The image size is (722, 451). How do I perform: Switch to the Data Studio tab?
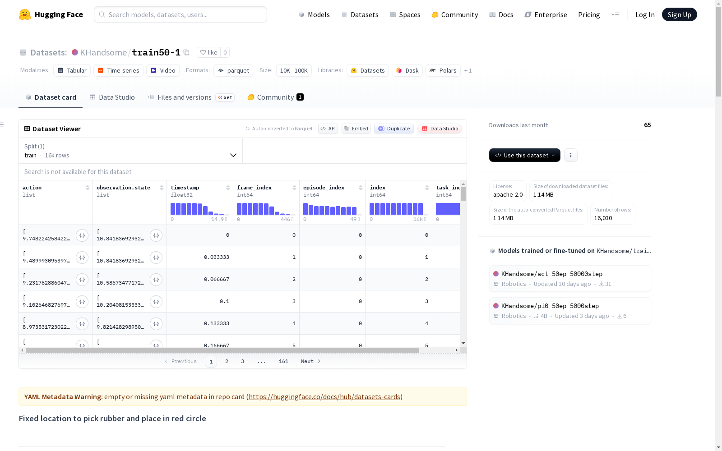click(112, 97)
